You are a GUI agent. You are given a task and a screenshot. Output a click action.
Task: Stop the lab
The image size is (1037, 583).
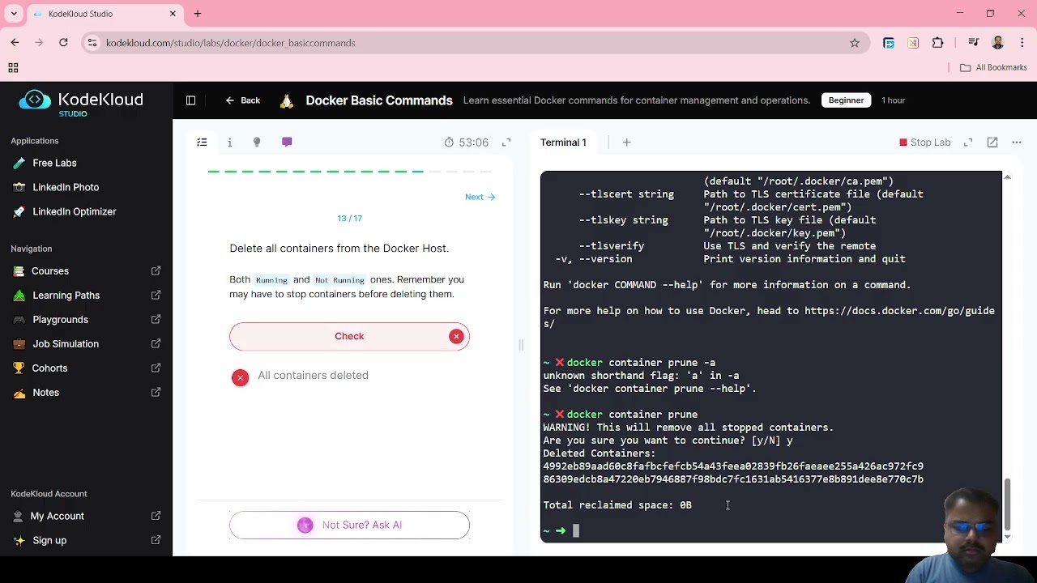tap(924, 143)
